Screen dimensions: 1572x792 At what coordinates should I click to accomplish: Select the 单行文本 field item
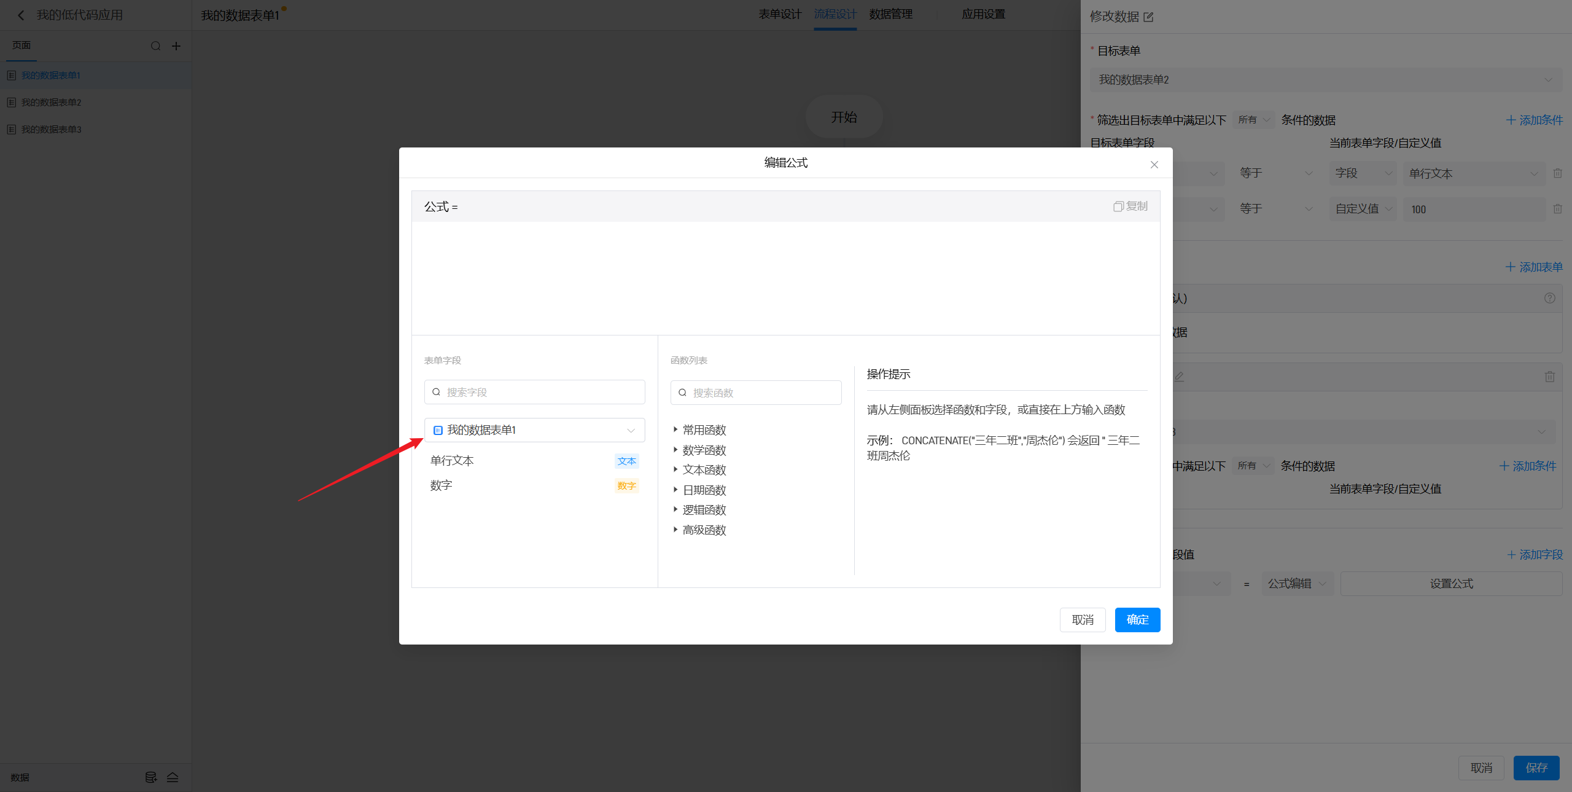[x=453, y=461]
